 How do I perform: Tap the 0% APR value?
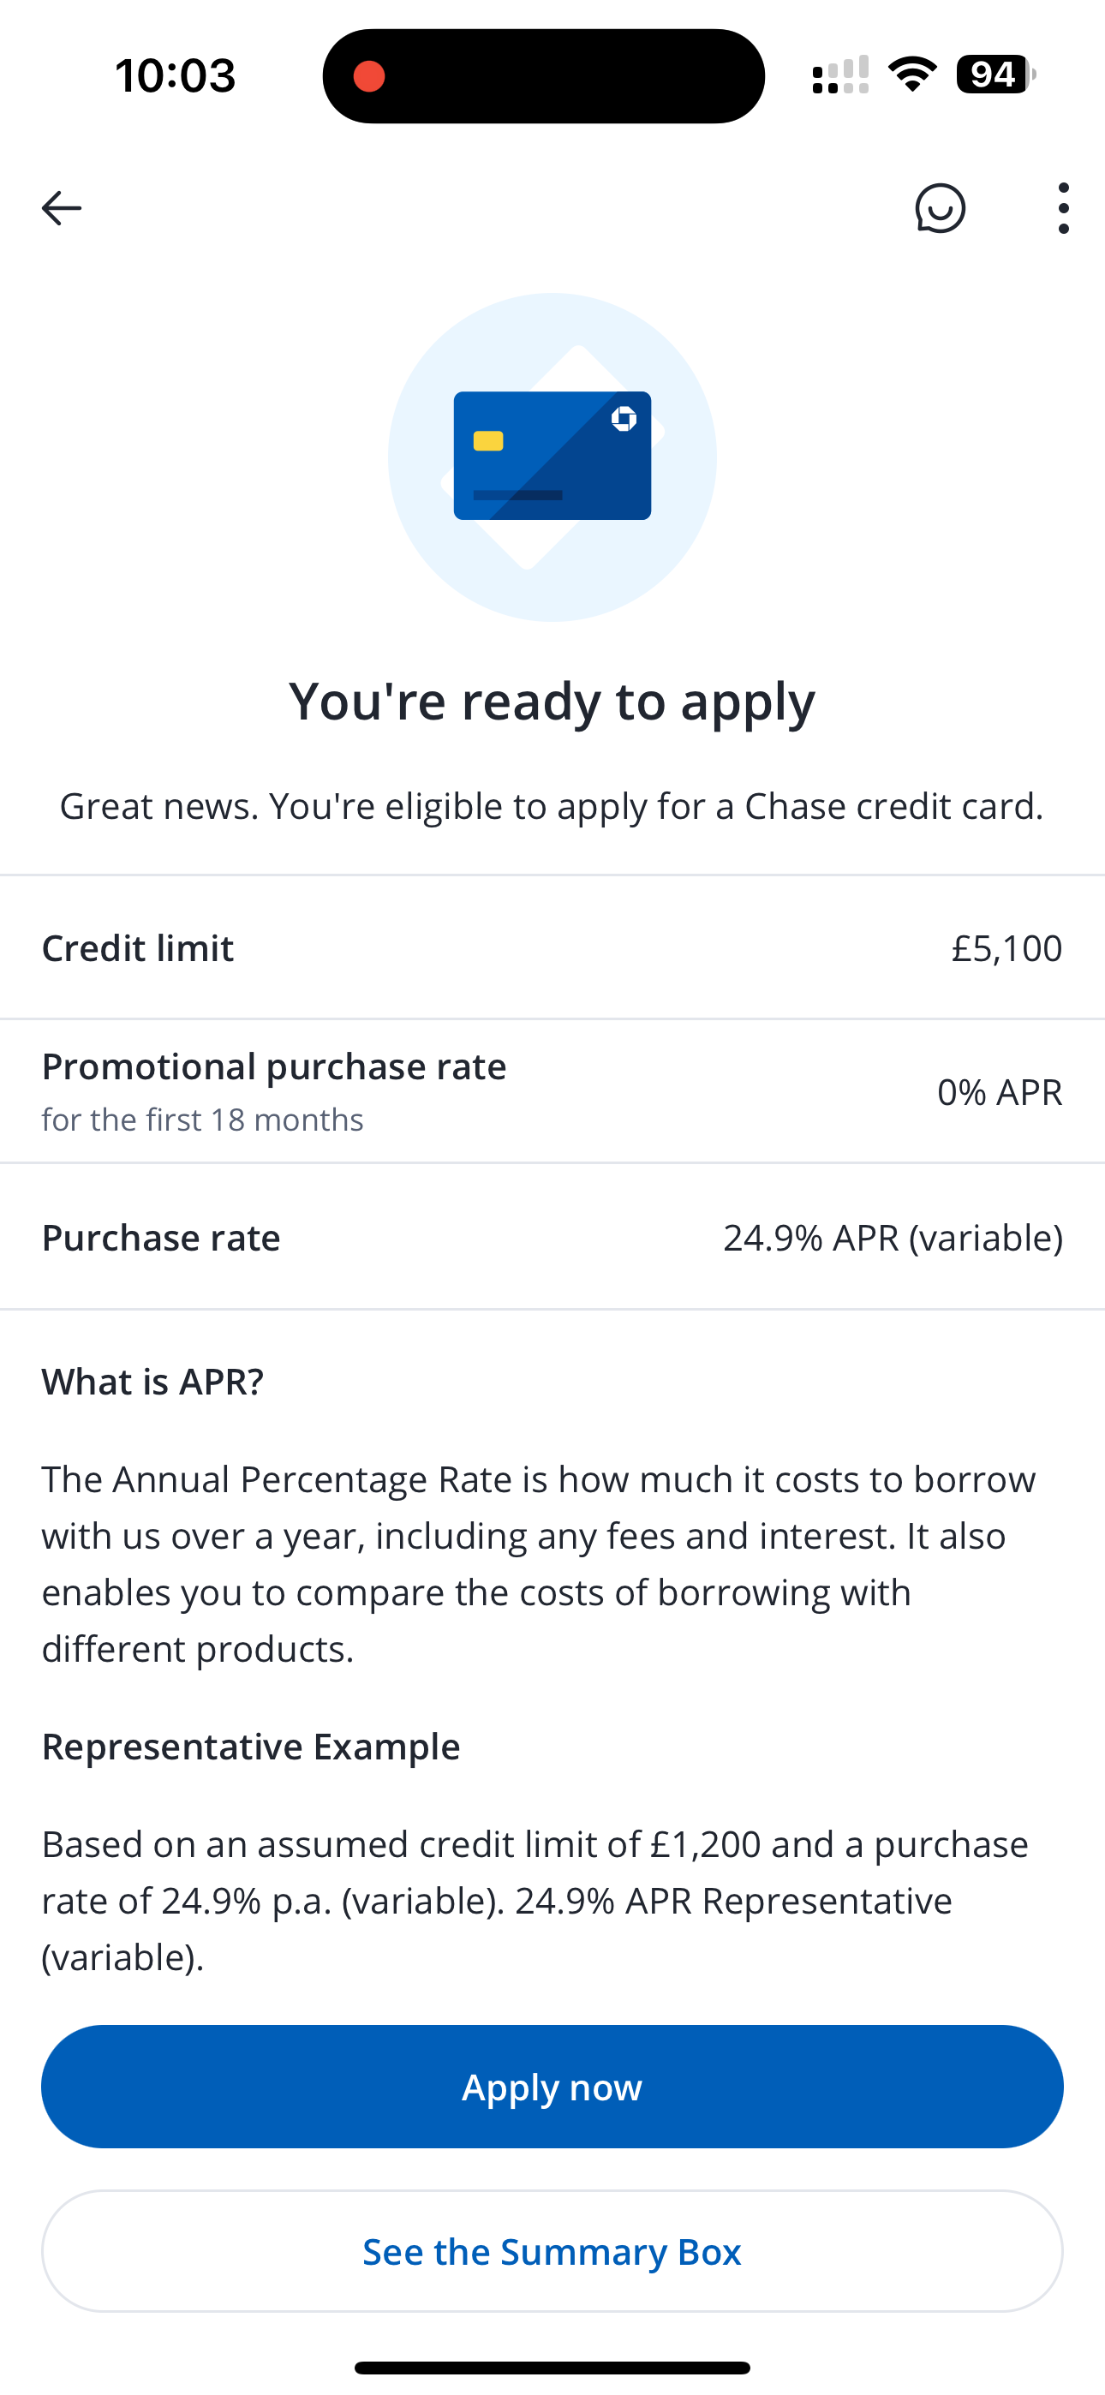pos(999,1091)
